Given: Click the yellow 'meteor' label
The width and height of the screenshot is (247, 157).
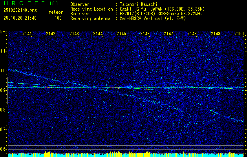Looking at the screenshot, I should click(56, 12).
